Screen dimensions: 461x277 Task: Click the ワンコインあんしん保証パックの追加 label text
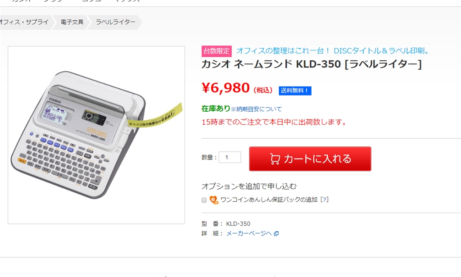[269, 200]
